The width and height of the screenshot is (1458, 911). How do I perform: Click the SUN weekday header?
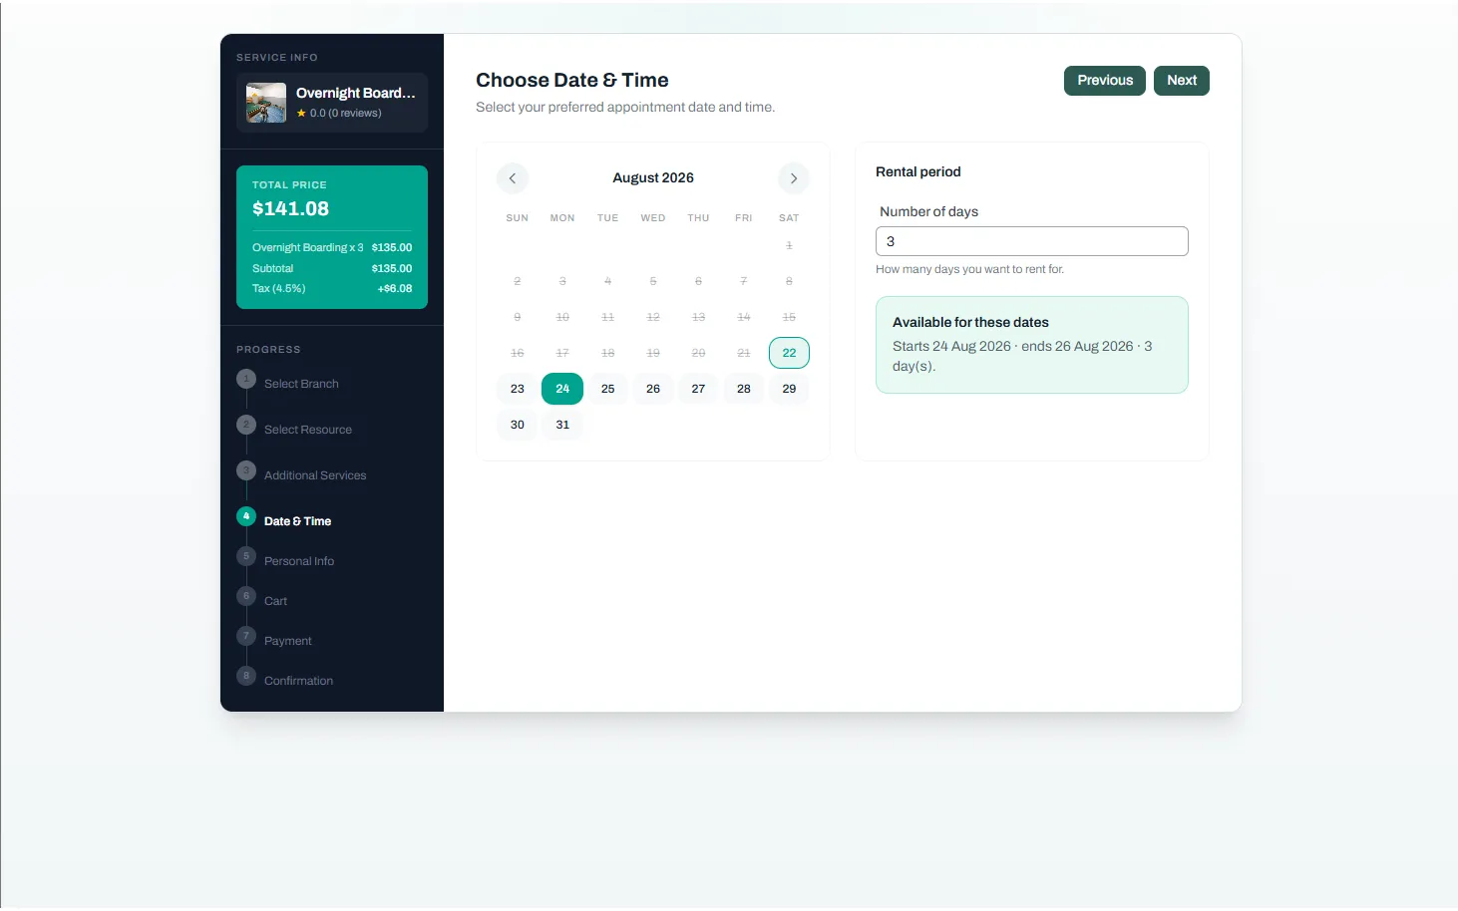click(x=517, y=217)
